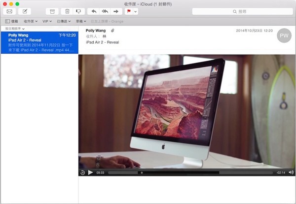Archive the selected message
This screenshot has height=204, width=296.
coord(52,11)
